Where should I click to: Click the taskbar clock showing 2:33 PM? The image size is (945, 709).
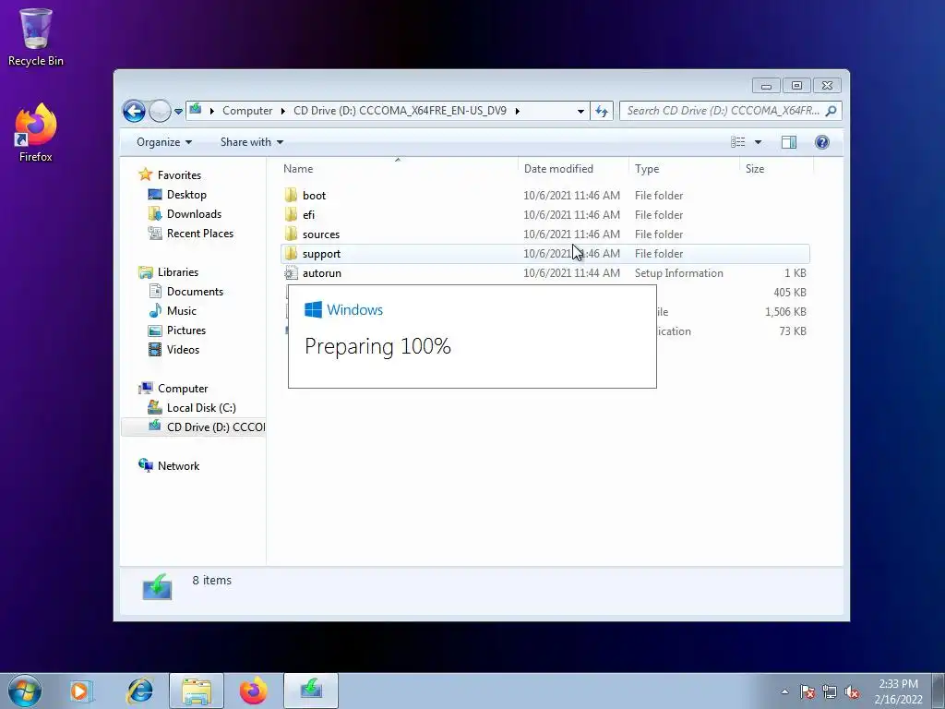(898, 691)
